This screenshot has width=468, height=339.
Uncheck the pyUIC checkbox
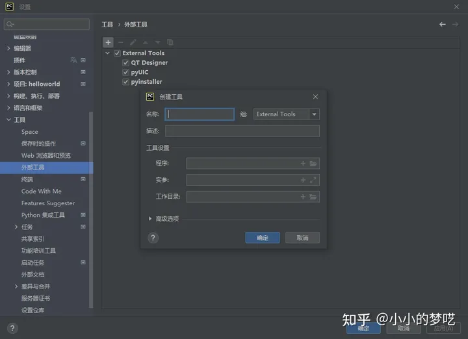click(x=125, y=72)
